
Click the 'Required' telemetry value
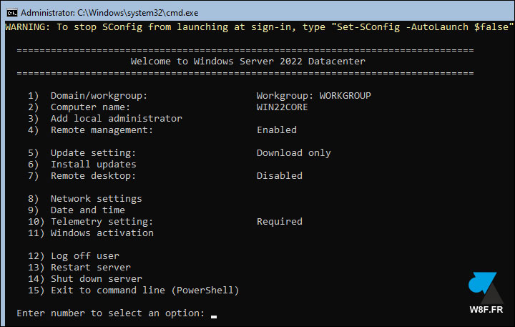[x=280, y=222]
